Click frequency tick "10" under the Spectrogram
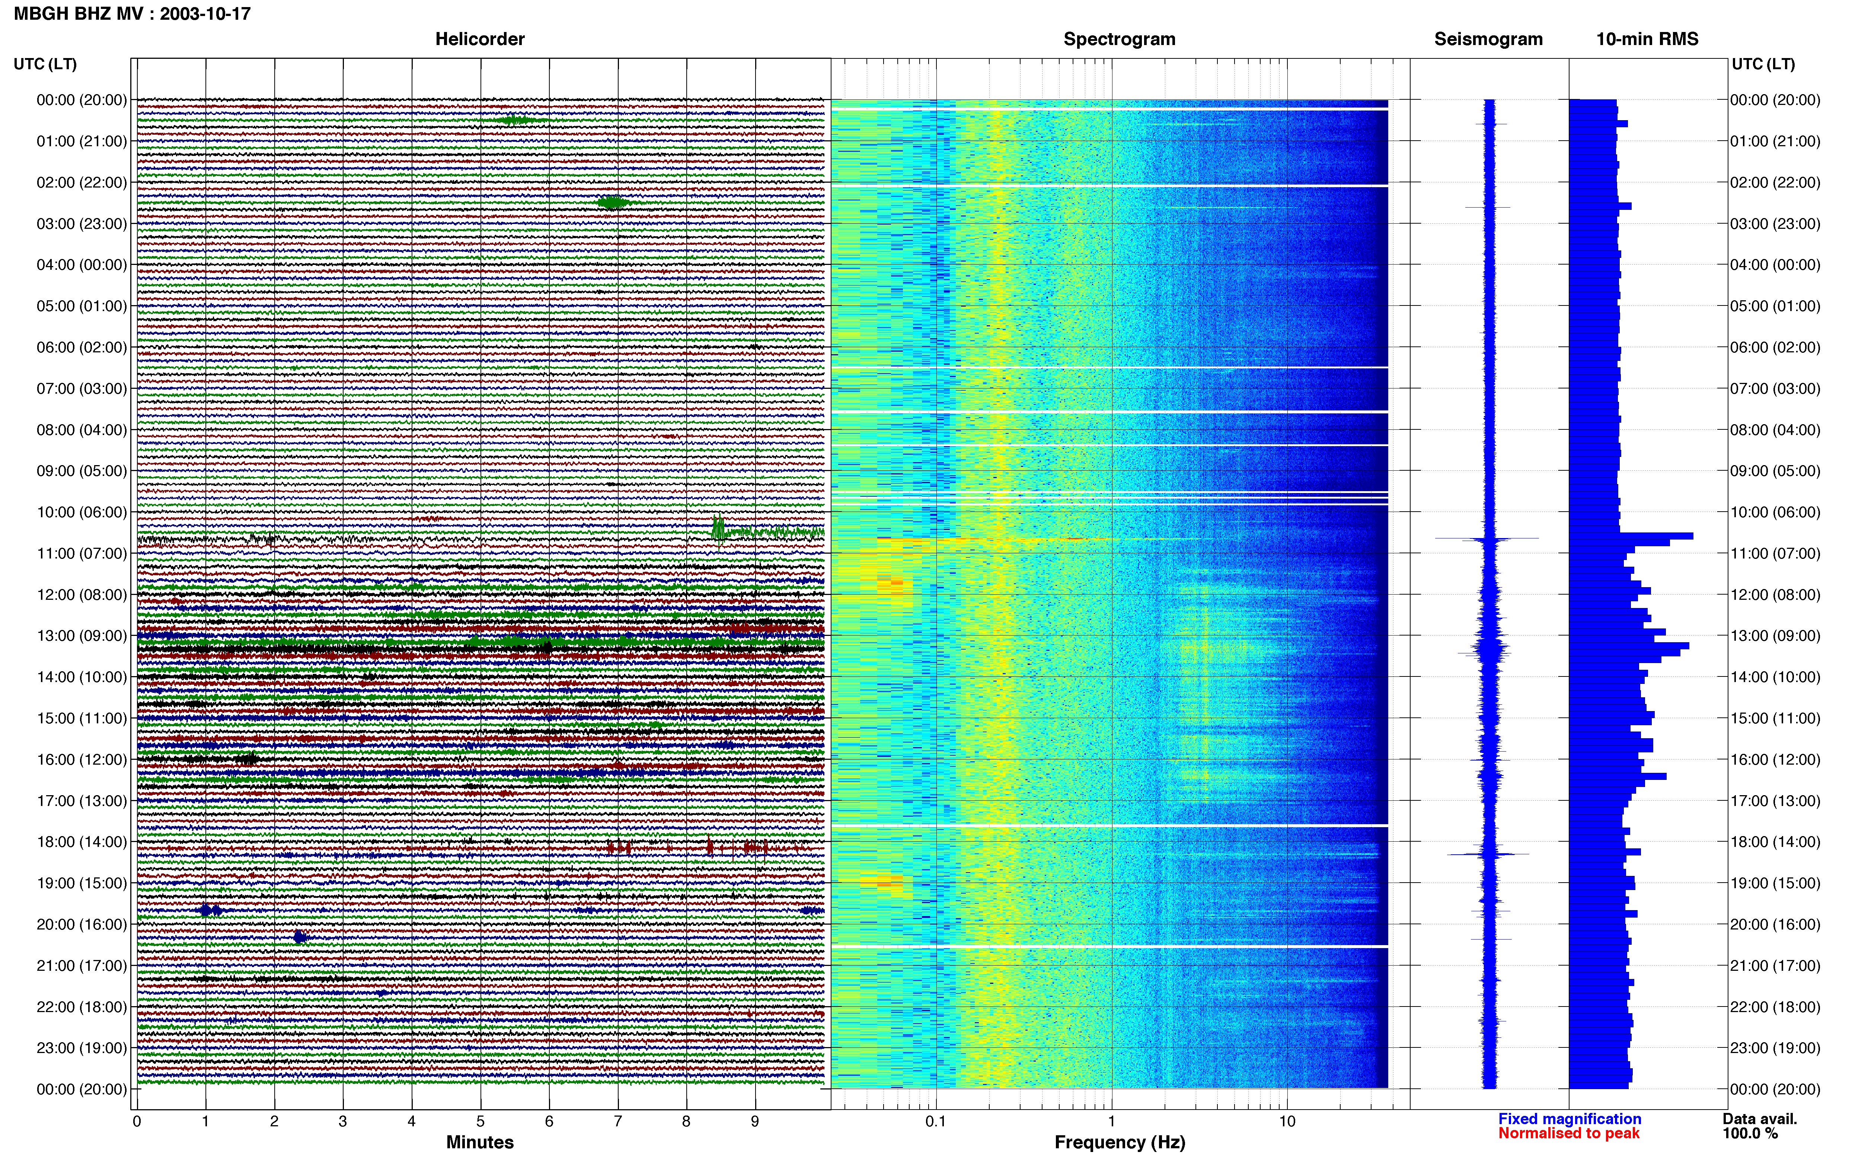1868x1168 pixels. pyautogui.click(x=1287, y=1121)
